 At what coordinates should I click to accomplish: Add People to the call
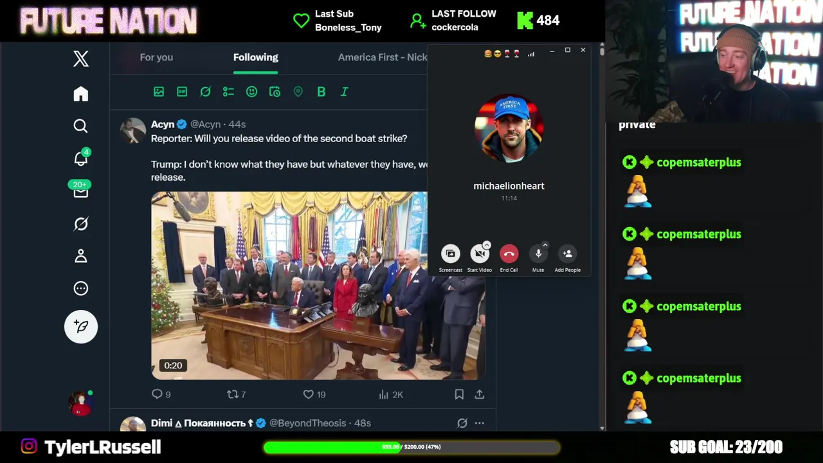[x=567, y=254]
